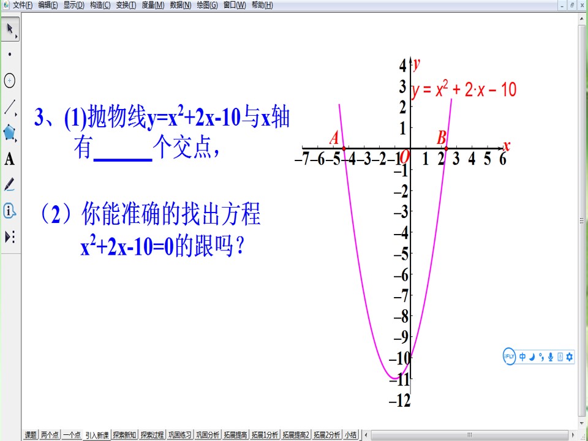This screenshot has height=441, width=588.
Task: Start iFLY voice input microphone
Action: [x=551, y=357]
